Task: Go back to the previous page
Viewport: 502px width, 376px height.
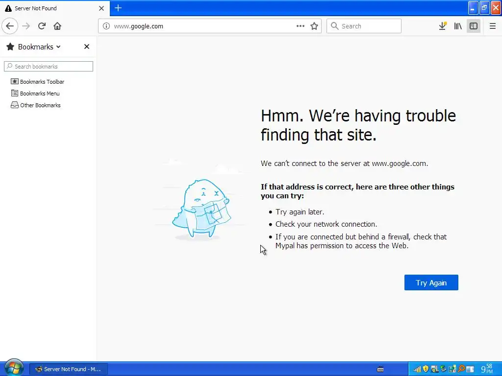Action: pos(10,26)
